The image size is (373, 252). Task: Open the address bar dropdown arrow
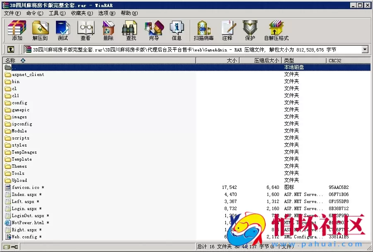coord(364,49)
